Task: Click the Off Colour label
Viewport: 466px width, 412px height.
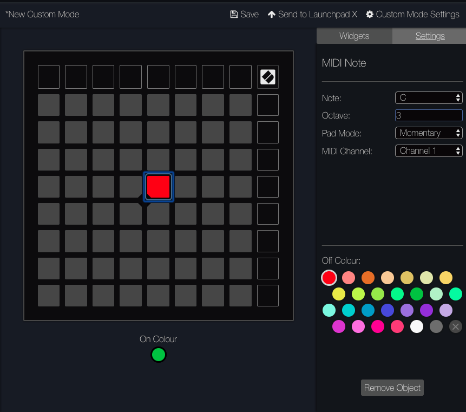Action: (x=341, y=261)
